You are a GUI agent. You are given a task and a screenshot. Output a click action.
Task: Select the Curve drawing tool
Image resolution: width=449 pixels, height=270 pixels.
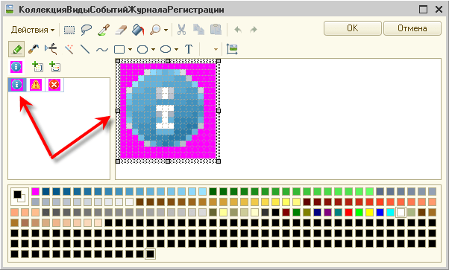click(102, 50)
